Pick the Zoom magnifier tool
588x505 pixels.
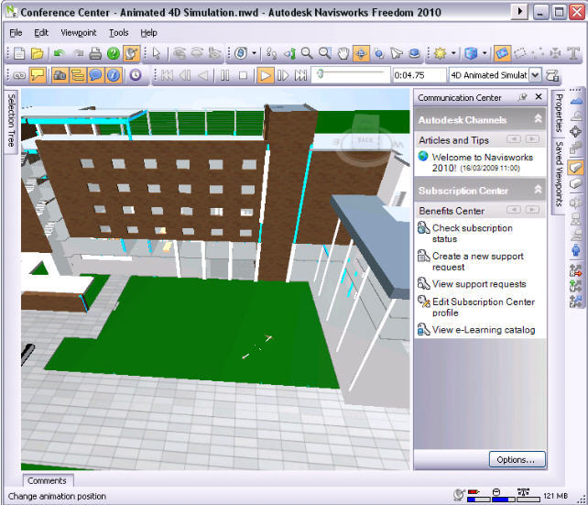pyautogui.click(x=307, y=54)
